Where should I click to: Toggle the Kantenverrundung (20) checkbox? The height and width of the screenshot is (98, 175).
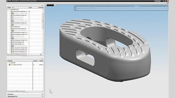coord(11,50)
